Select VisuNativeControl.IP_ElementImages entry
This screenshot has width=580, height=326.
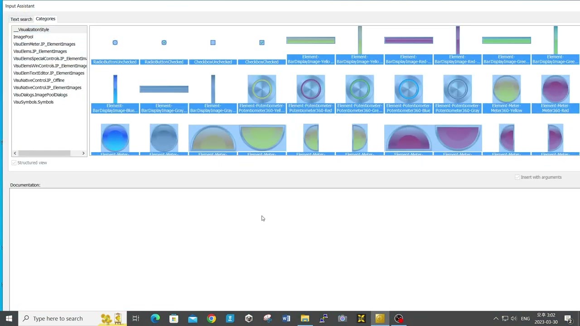click(x=48, y=87)
